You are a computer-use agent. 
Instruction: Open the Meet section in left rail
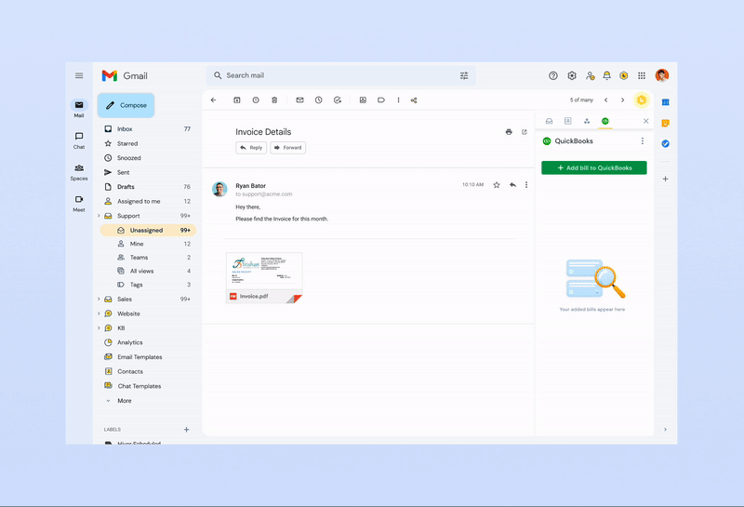[79, 204]
